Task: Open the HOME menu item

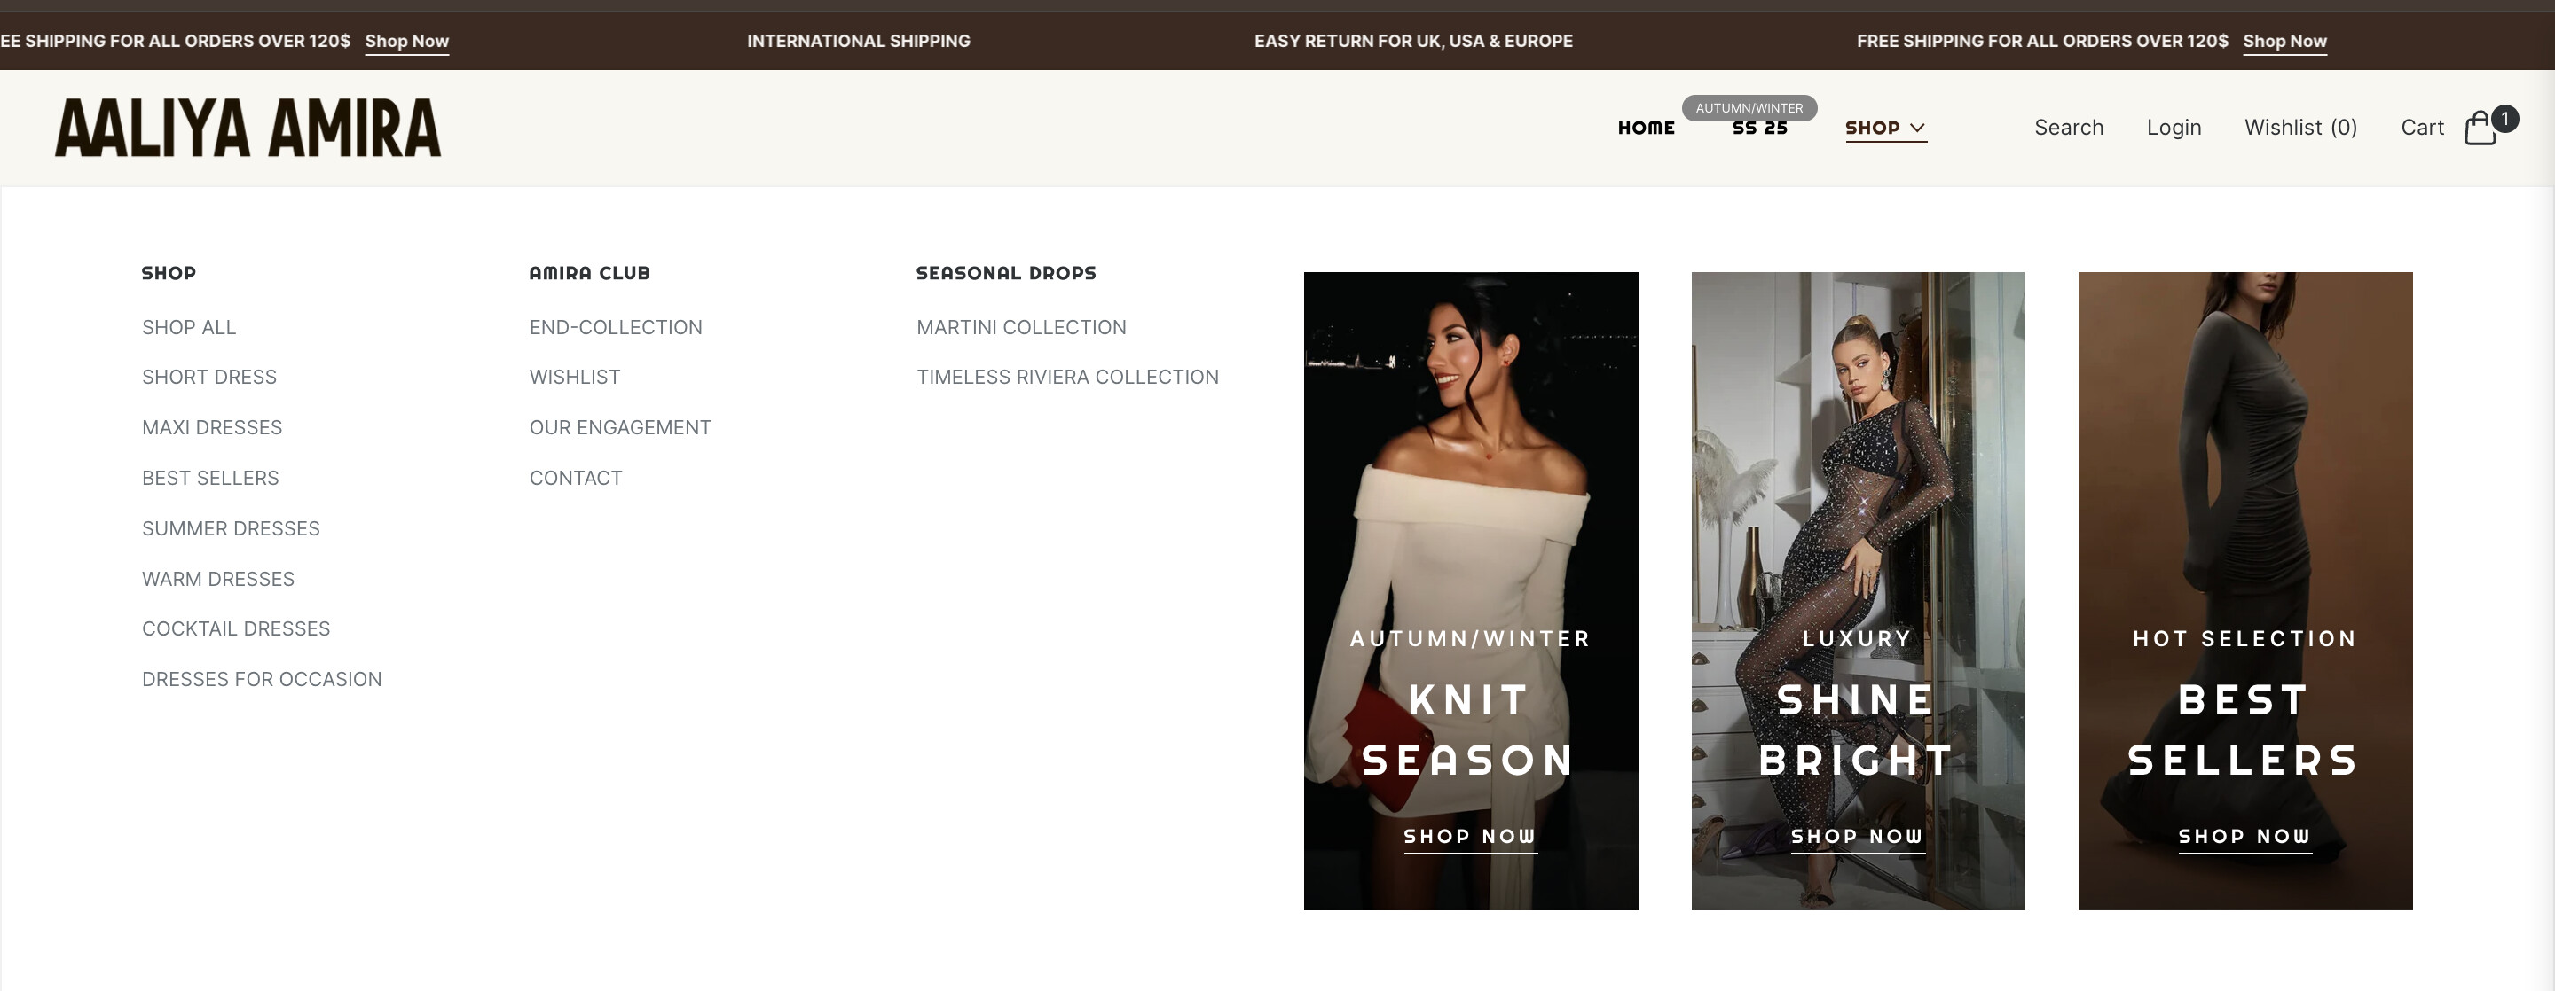Action: (1646, 128)
